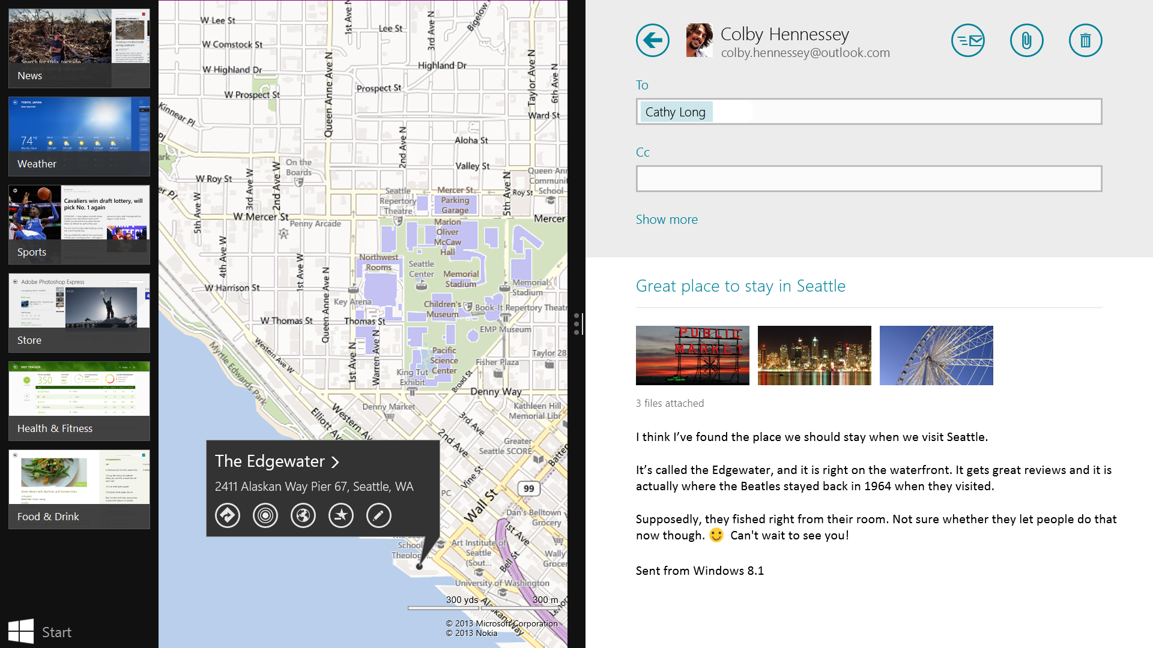
Task: Click the back arrow navigation icon
Action: tap(653, 40)
